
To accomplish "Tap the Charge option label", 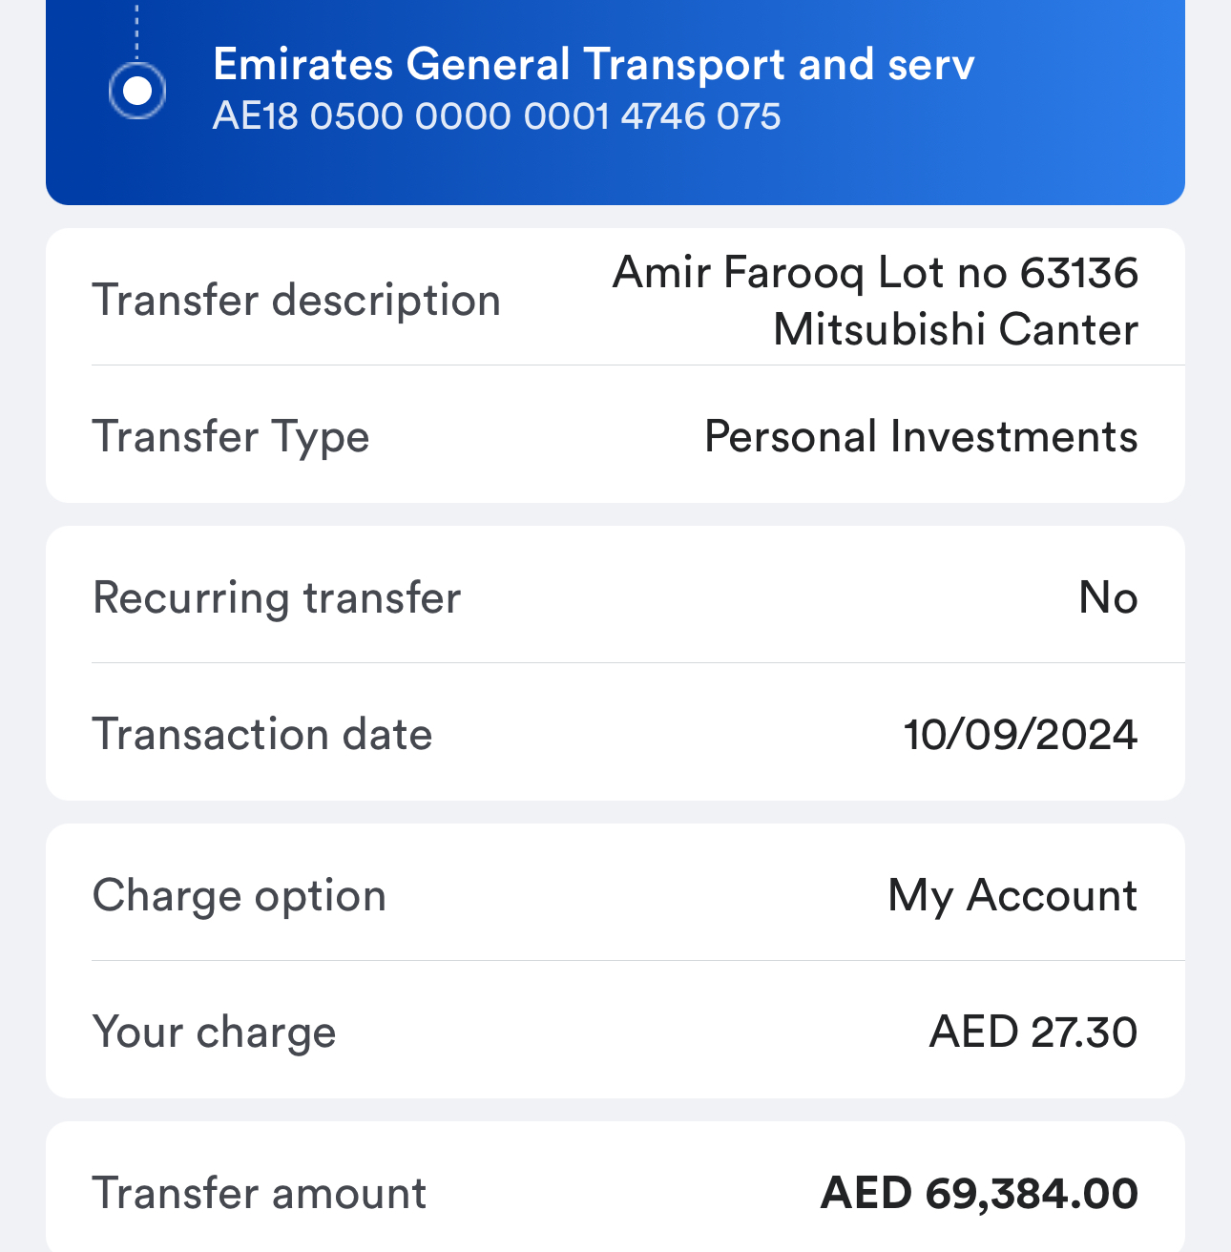I will (240, 896).
